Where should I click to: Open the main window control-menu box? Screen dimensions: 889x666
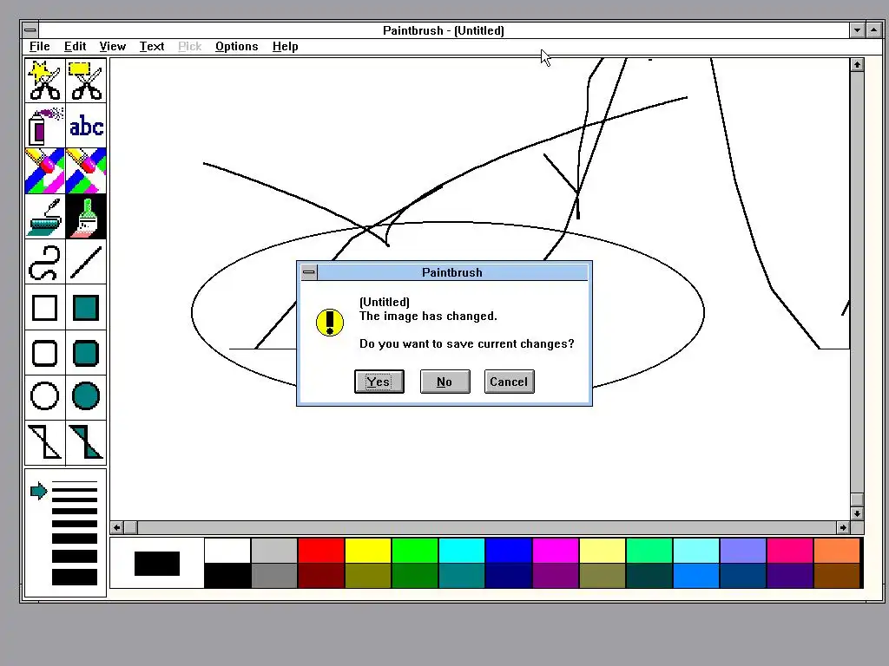point(30,30)
